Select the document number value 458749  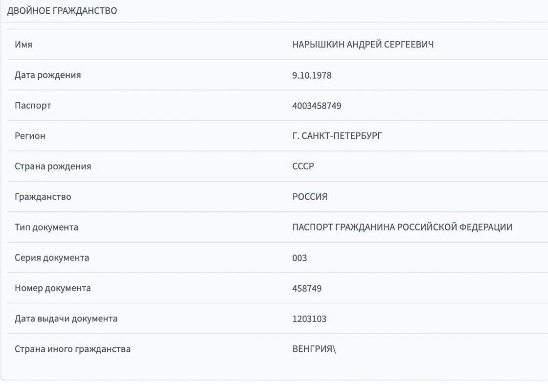307,288
